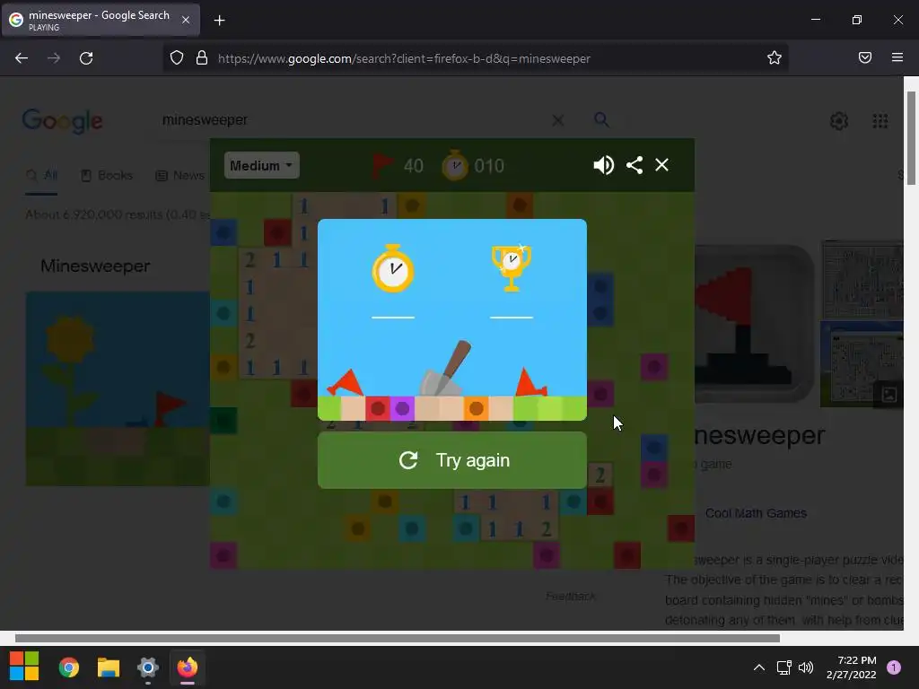This screenshot has height=689, width=919.
Task: Open the Medium difficulty dropdown
Action: click(x=261, y=165)
